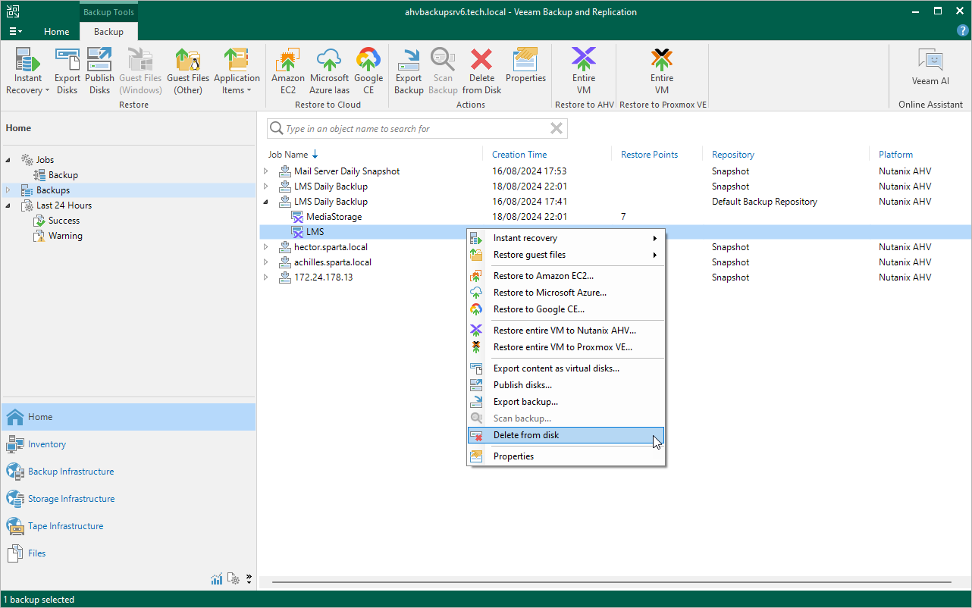Open the Storage Infrastructure view
Image resolution: width=972 pixels, height=608 pixels.
point(128,499)
